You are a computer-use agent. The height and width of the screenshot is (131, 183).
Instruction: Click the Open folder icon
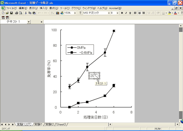point(7,13)
